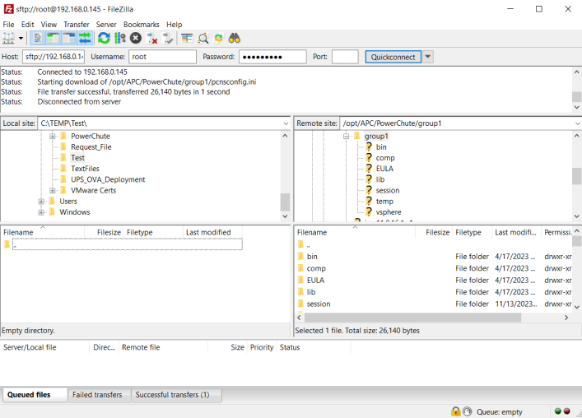Select Request_File folder in local tree
Image resolution: width=582 pixels, height=418 pixels.
click(x=91, y=147)
